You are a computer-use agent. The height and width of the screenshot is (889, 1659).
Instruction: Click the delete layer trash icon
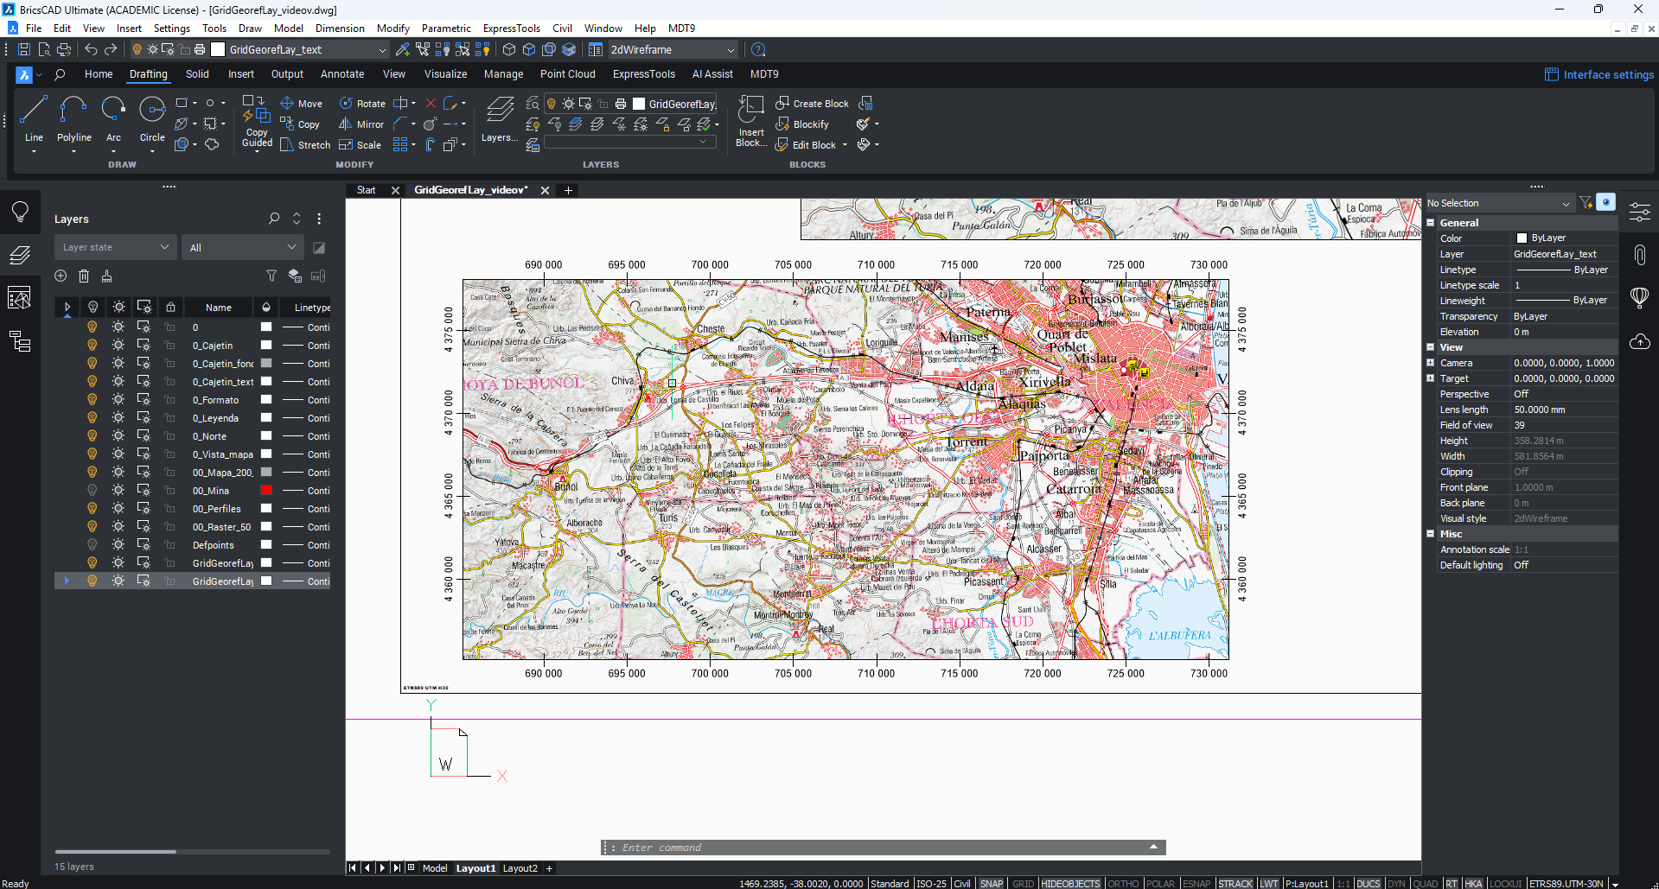(84, 276)
